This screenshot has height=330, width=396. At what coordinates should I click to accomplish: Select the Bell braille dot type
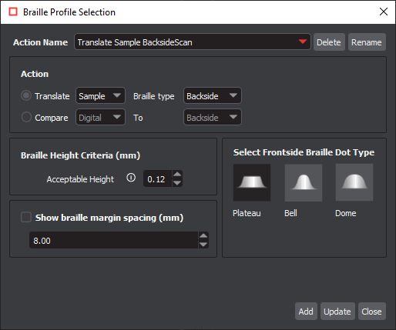coord(304,182)
